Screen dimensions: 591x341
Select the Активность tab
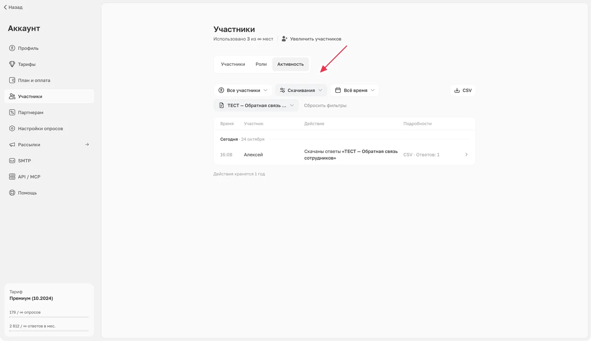click(290, 64)
